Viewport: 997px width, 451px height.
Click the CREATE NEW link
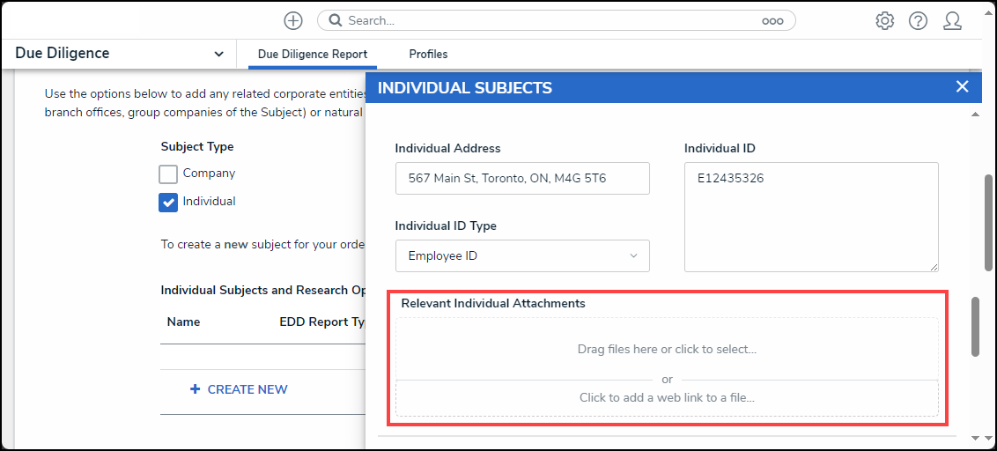click(x=247, y=389)
